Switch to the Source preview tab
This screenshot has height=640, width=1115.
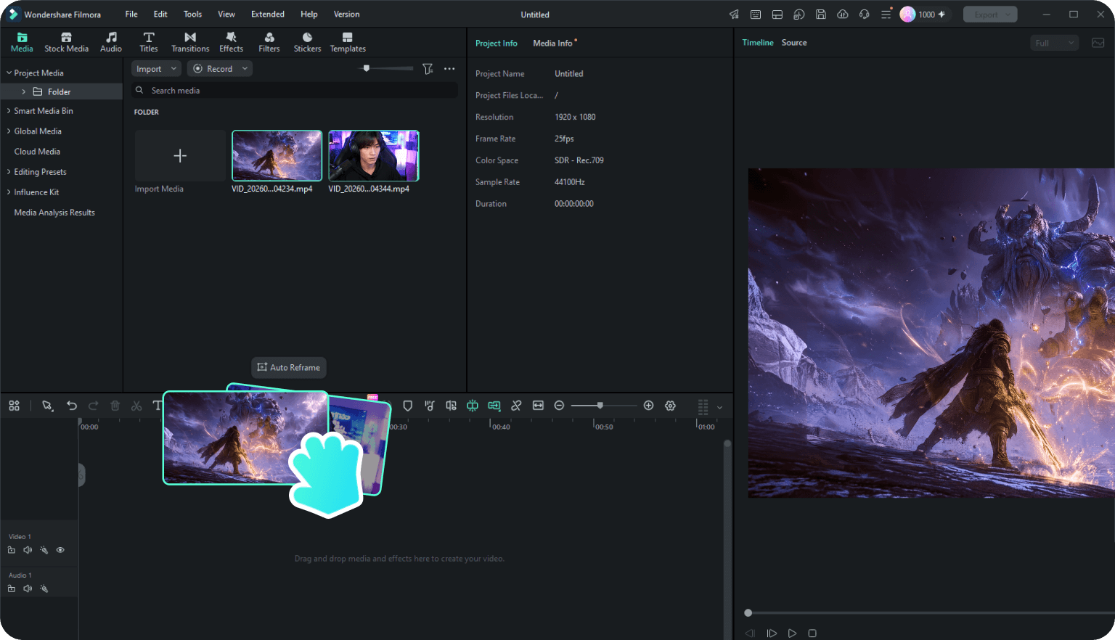[x=794, y=43]
